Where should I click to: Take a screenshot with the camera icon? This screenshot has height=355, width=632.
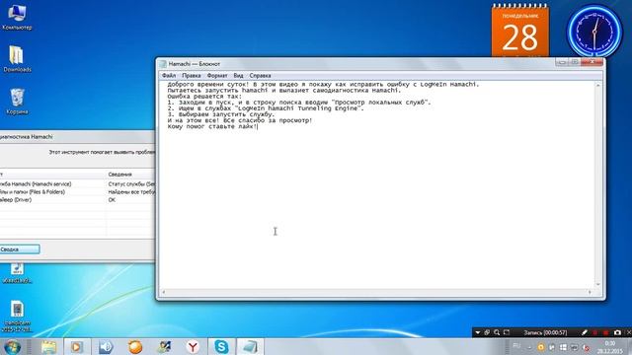pyautogui.click(x=617, y=332)
